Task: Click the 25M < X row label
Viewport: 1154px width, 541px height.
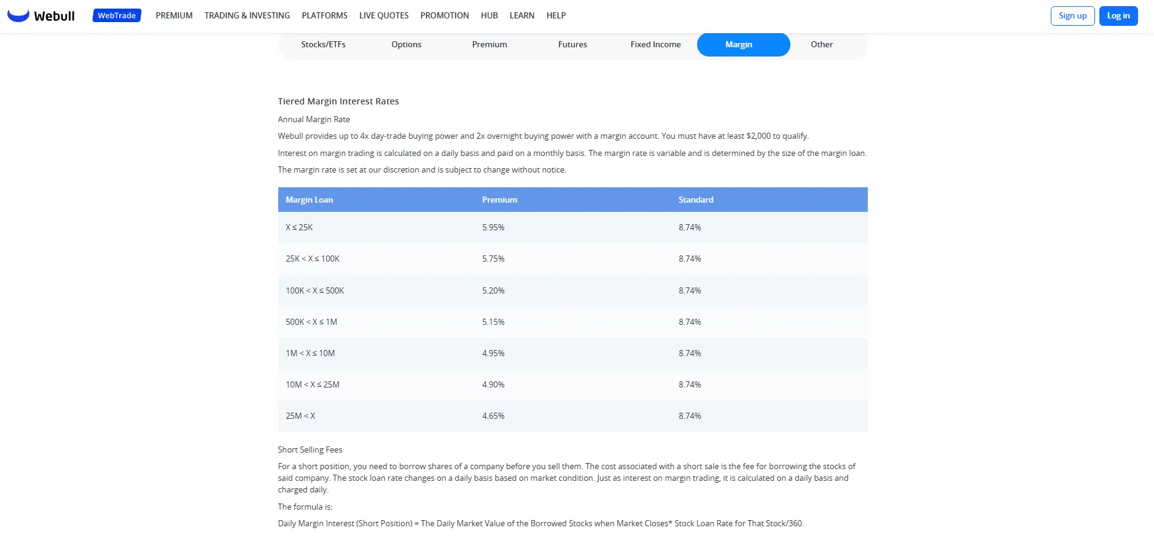Action: (x=300, y=416)
